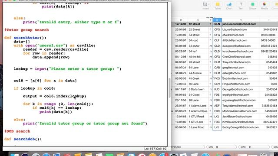Image resolution: width=278 pixels, height=156 pixels.
Task: Click the MIN 0 summary chip
Action: coord(222,147)
